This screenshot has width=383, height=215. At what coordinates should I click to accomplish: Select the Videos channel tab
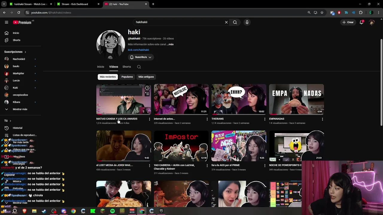113,67
